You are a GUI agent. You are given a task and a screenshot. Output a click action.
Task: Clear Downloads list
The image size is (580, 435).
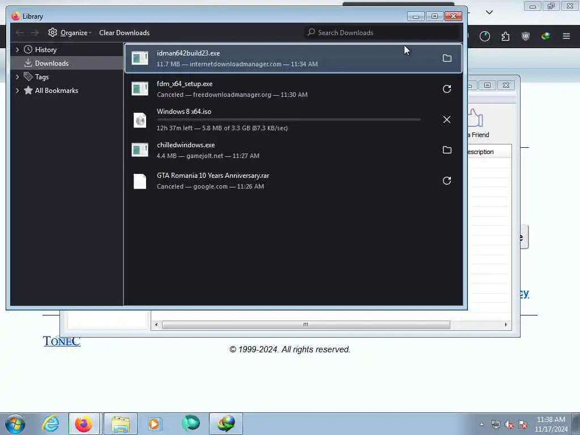coord(124,32)
